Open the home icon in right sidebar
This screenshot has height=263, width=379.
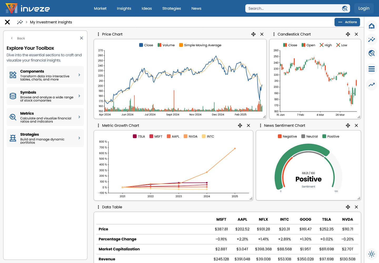372,26
